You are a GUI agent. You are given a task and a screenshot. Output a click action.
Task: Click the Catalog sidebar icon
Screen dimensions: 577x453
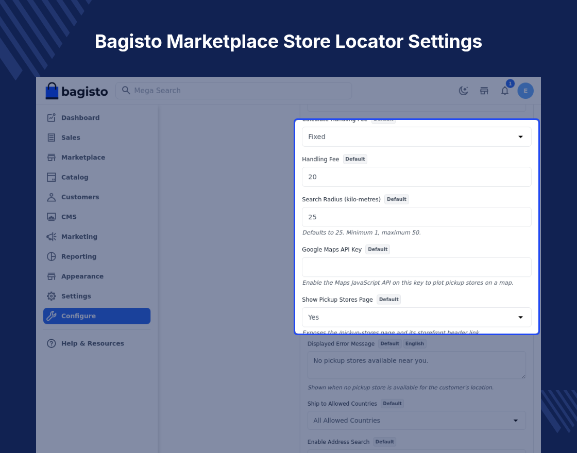click(52, 177)
